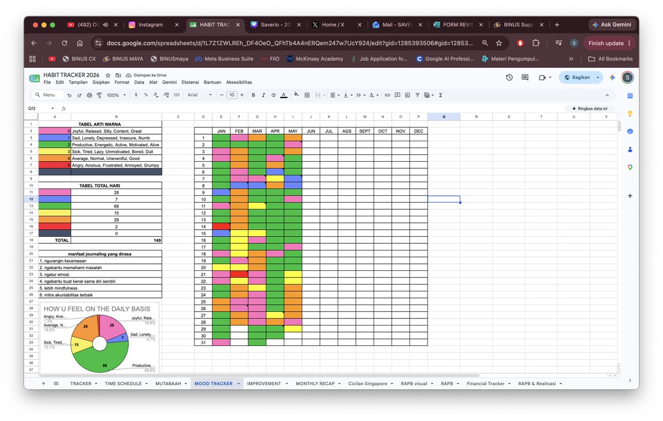The width and height of the screenshot is (663, 421).
Task: Star the HABIT TRACKER 2026 document
Action: click(x=108, y=75)
